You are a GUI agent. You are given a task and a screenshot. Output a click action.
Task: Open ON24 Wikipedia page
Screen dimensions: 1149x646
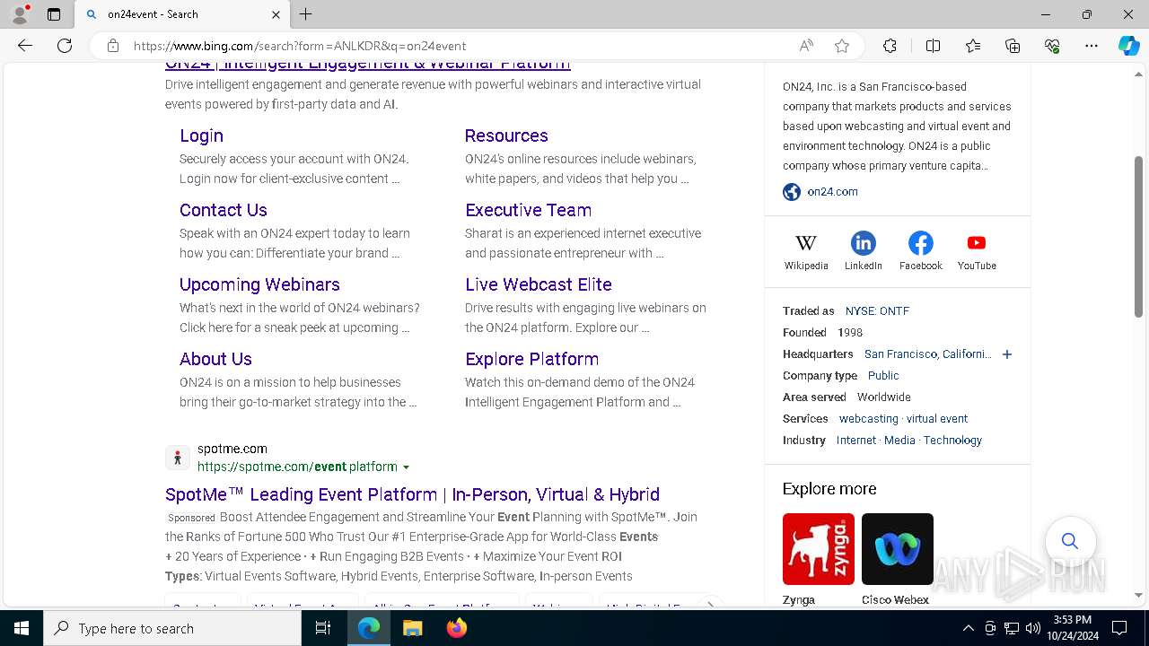tap(806, 252)
